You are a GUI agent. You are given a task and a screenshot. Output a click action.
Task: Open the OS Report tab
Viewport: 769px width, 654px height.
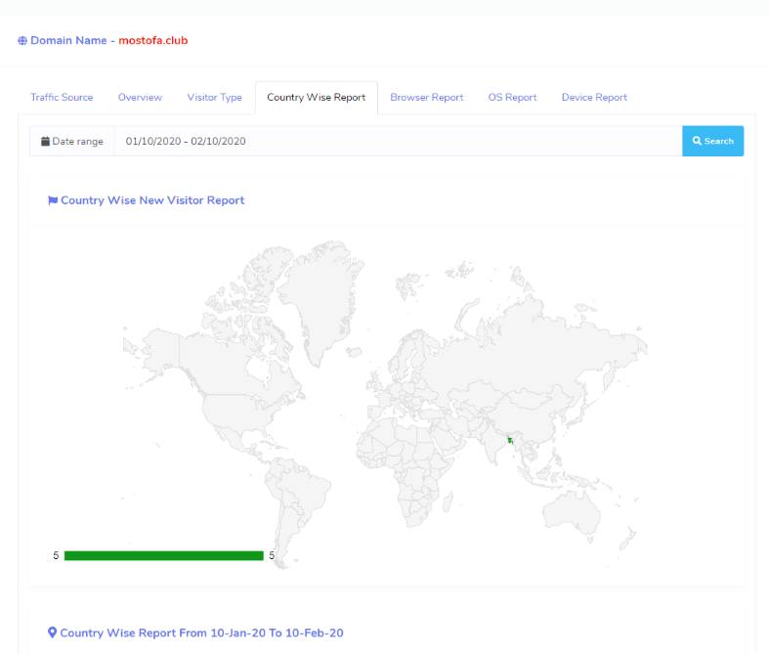pos(512,98)
